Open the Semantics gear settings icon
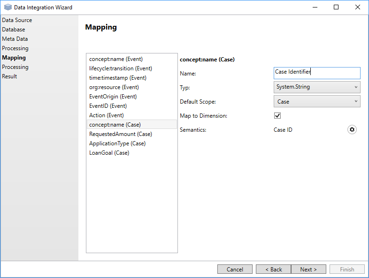Screen dimensions: 369x278 [x=352, y=130]
